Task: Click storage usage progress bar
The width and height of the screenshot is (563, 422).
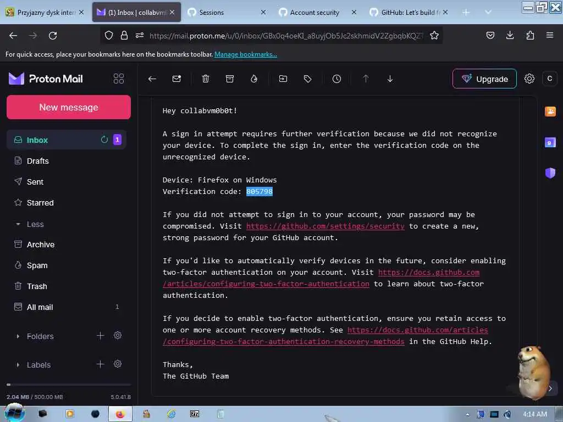Action: (69, 384)
